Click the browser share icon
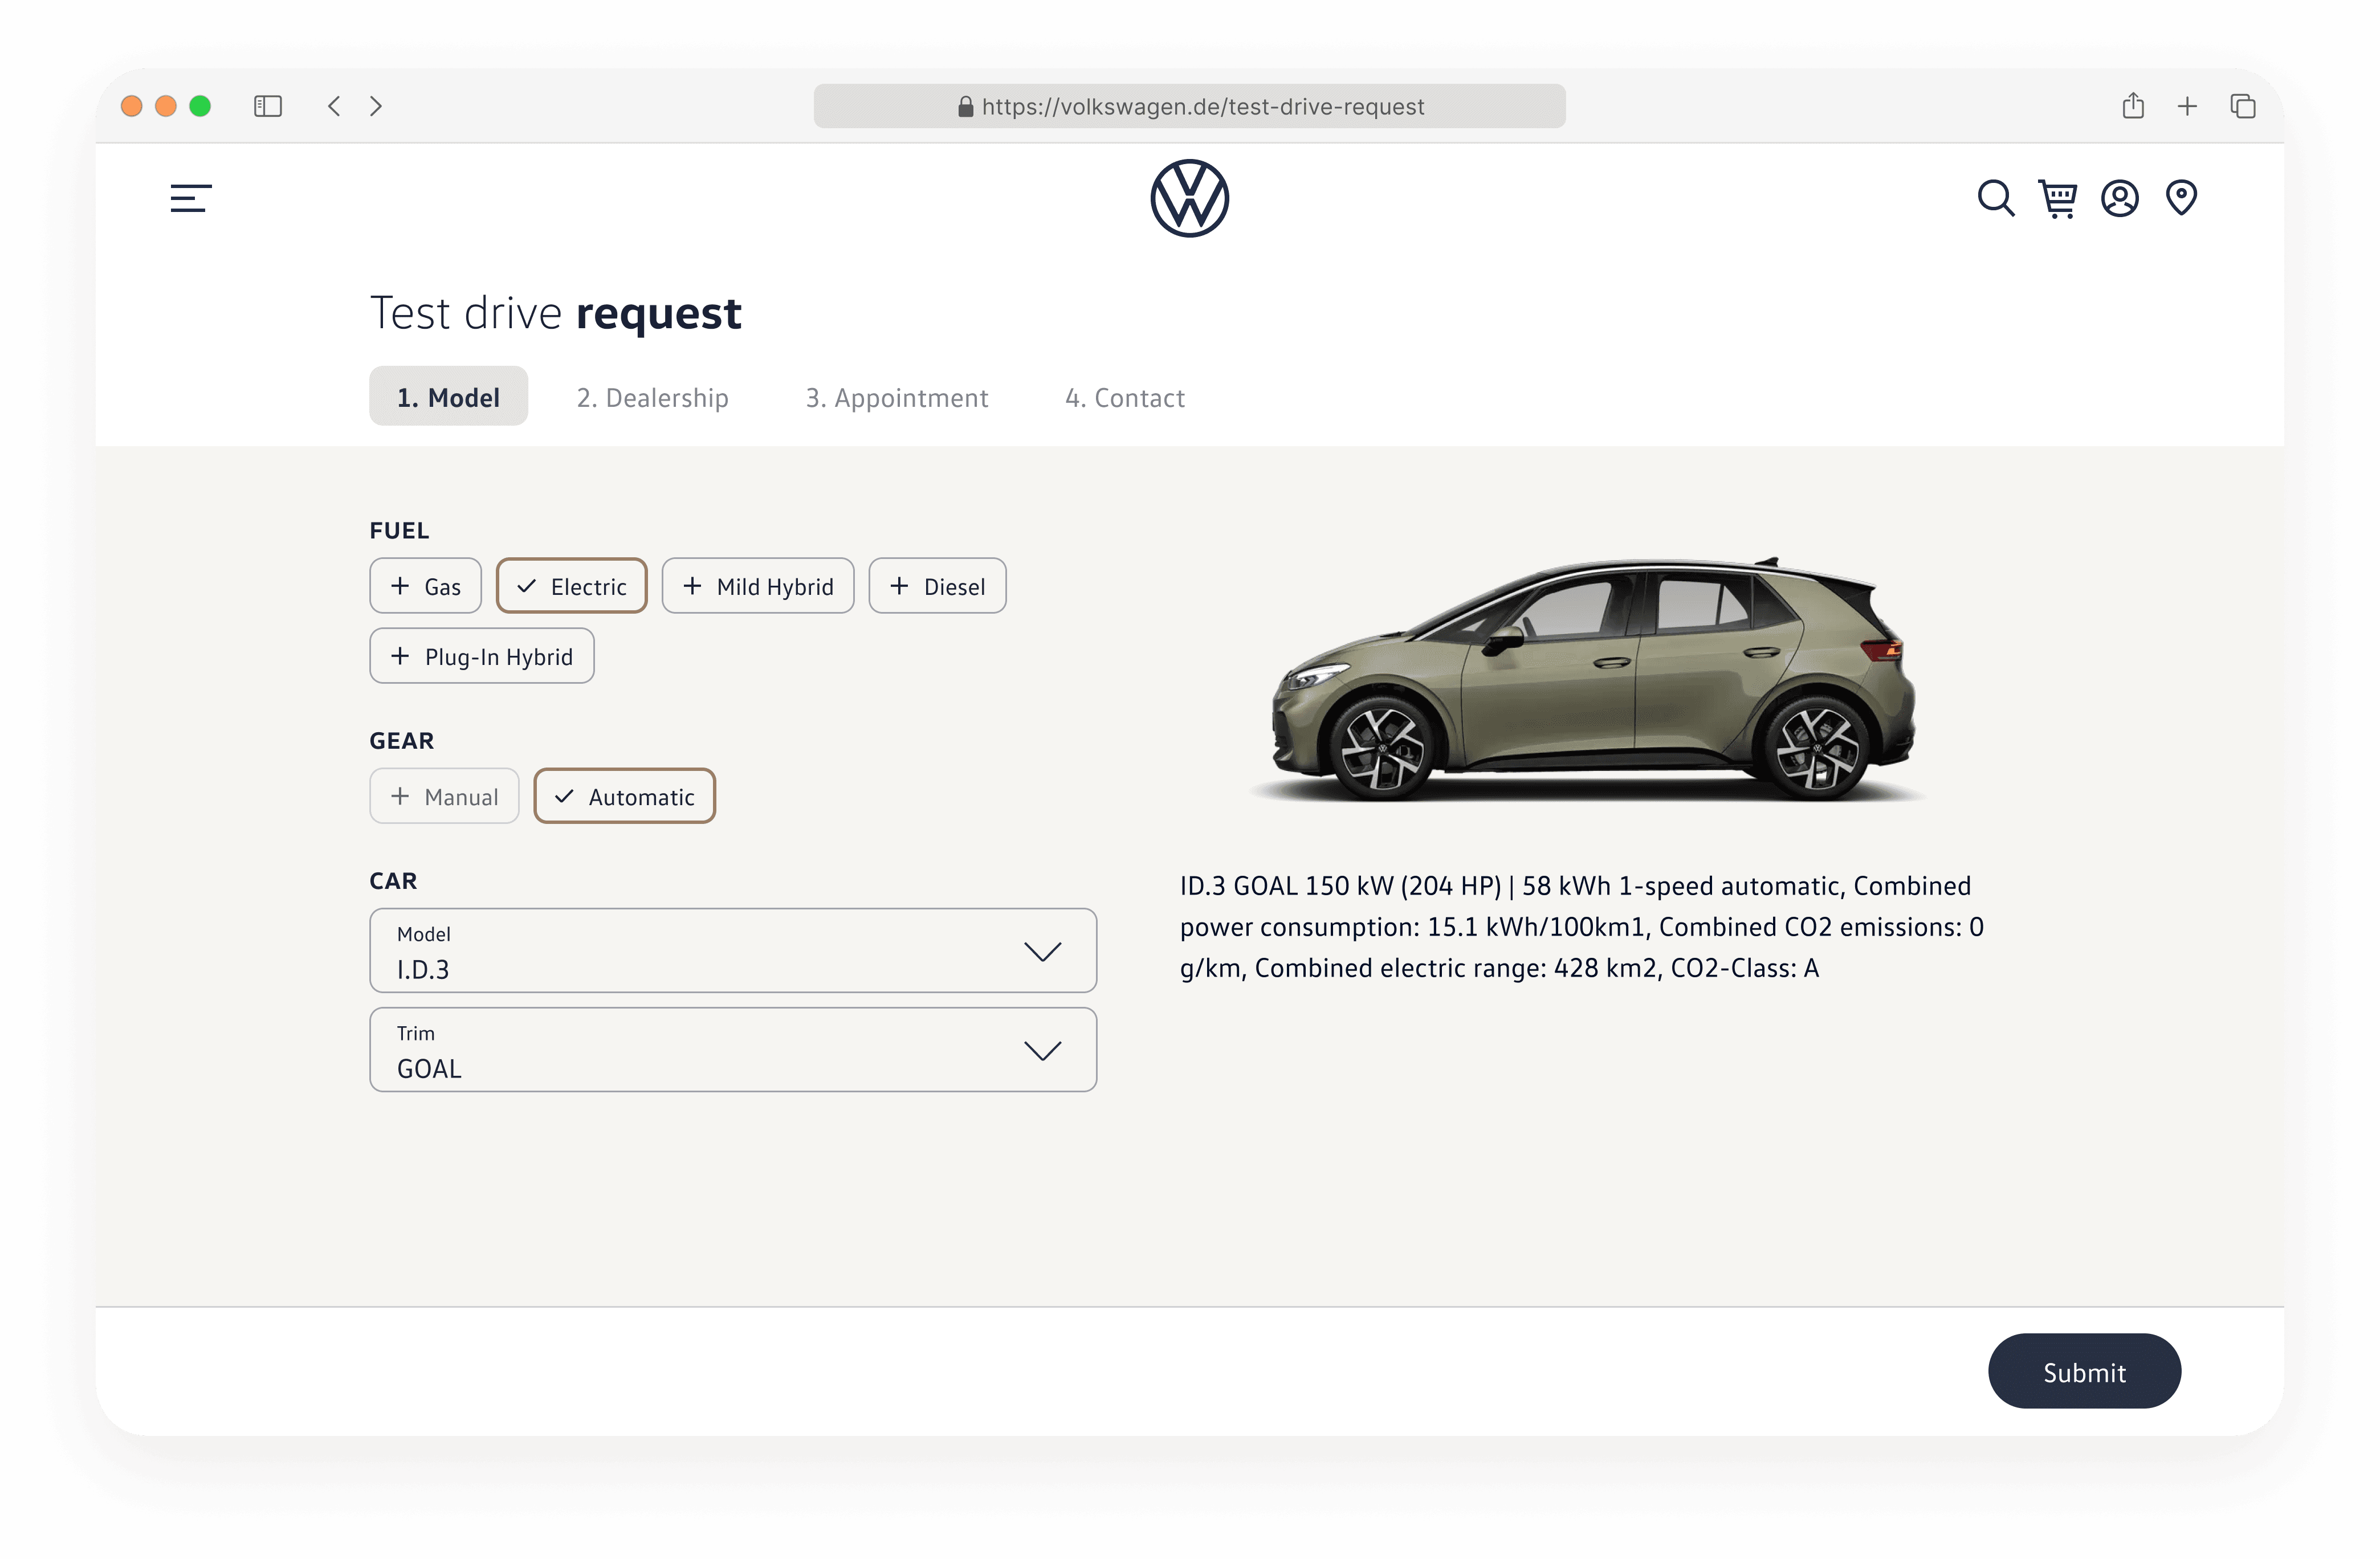The width and height of the screenshot is (2380, 1559). click(2133, 105)
